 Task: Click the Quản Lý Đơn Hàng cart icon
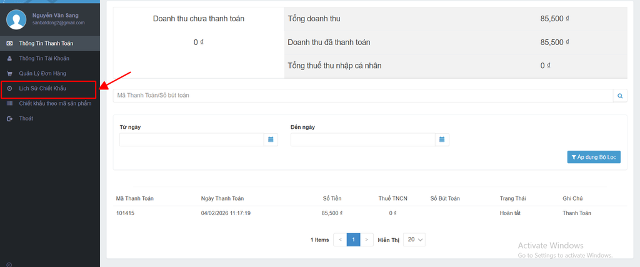point(9,73)
